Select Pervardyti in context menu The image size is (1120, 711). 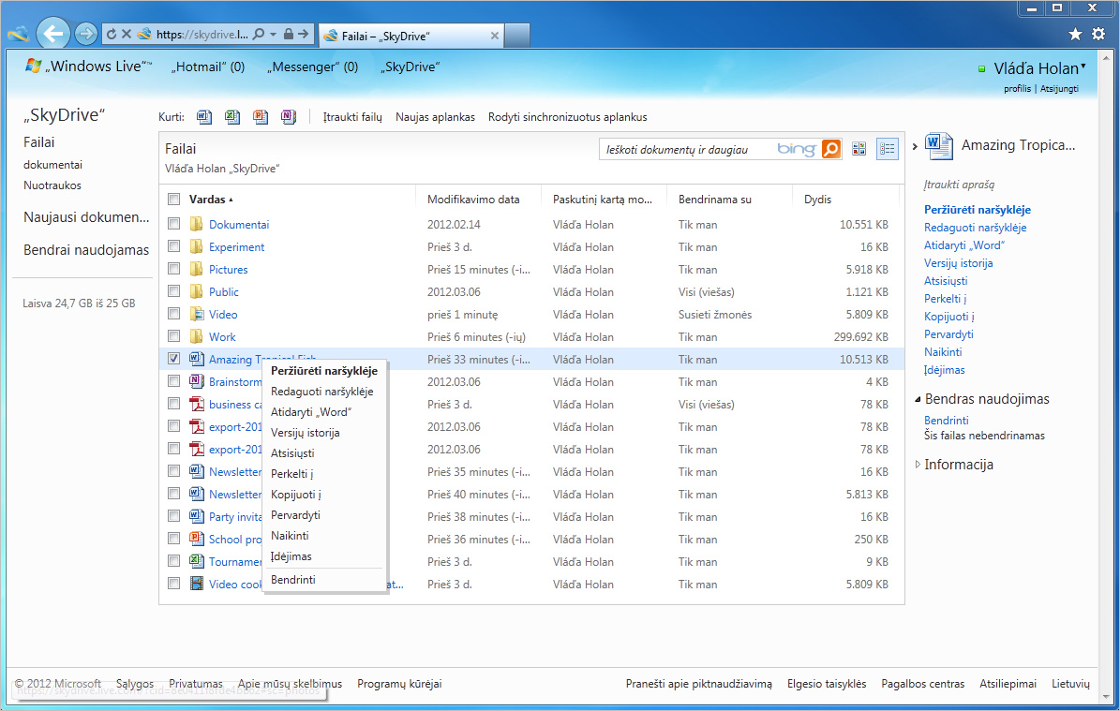click(x=295, y=514)
